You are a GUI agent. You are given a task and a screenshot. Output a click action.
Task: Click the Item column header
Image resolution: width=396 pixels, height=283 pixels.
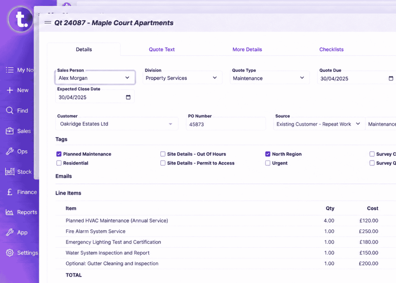71,208
